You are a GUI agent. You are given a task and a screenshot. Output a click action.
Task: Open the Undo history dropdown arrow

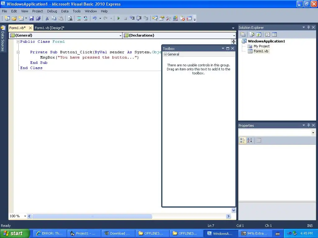[x=100, y=18]
